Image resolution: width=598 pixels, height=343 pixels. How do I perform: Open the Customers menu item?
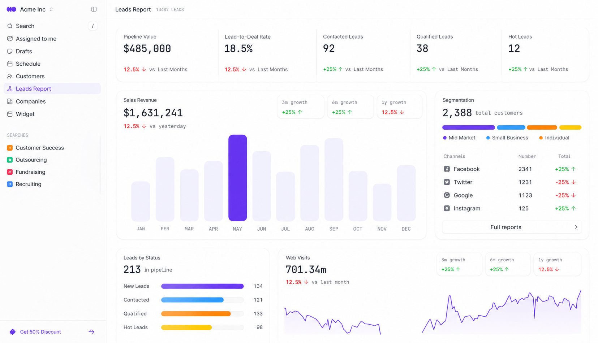point(52,76)
